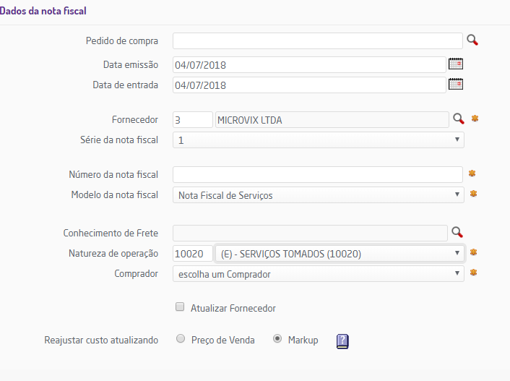Click required asterisk beside Fornecedor

475,119
